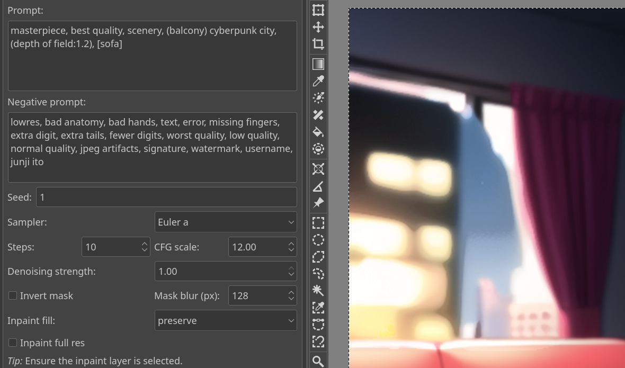Select the Move tool
This screenshot has width=625, height=368.
click(x=318, y=27)
